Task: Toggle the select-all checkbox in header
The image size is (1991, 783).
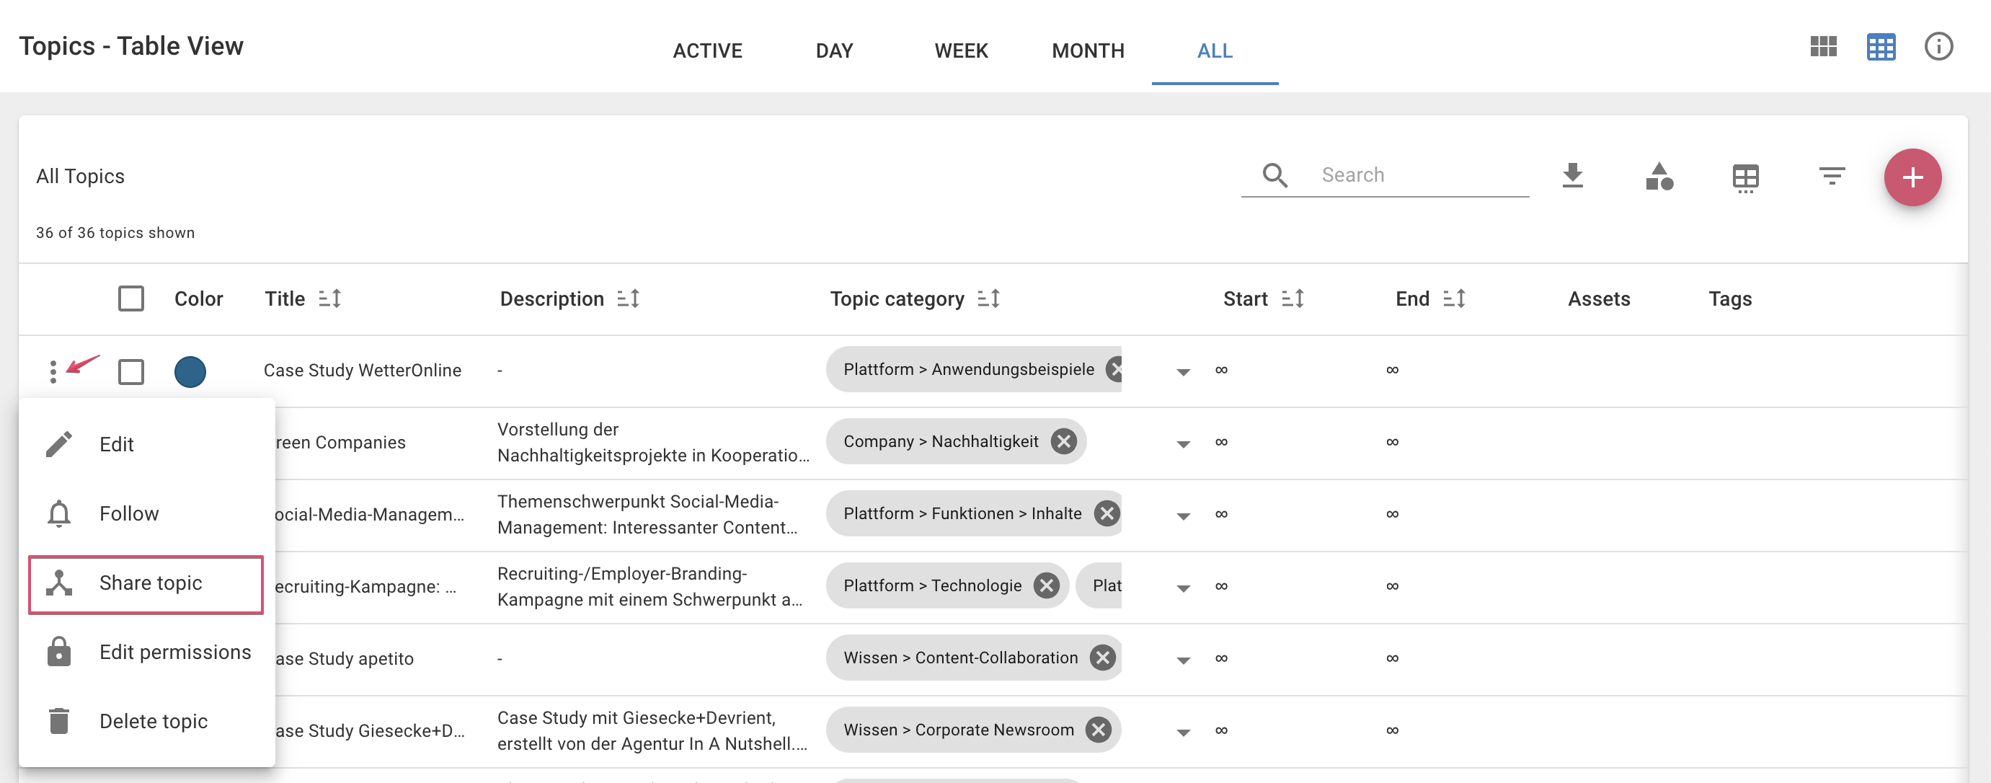Action: (x=131, y=298)
